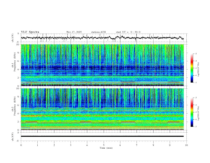Click the ch.2 spectrogram panel

(102, 109)
